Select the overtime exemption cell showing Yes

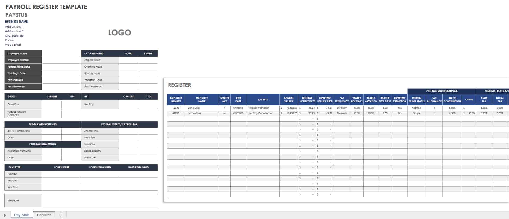pyautogui.click(x=399, y=108)
